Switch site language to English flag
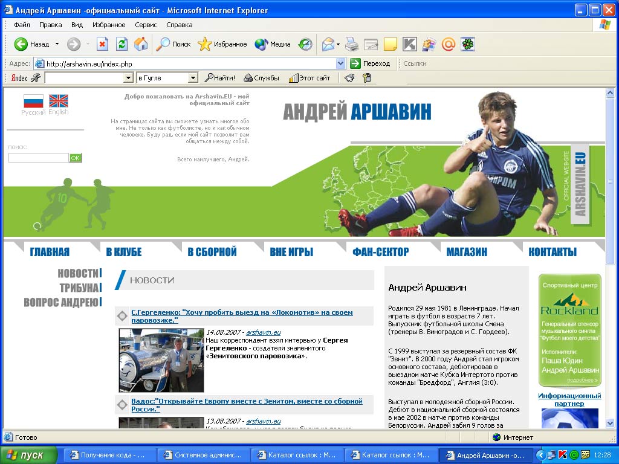 click(x=59, y=101)
